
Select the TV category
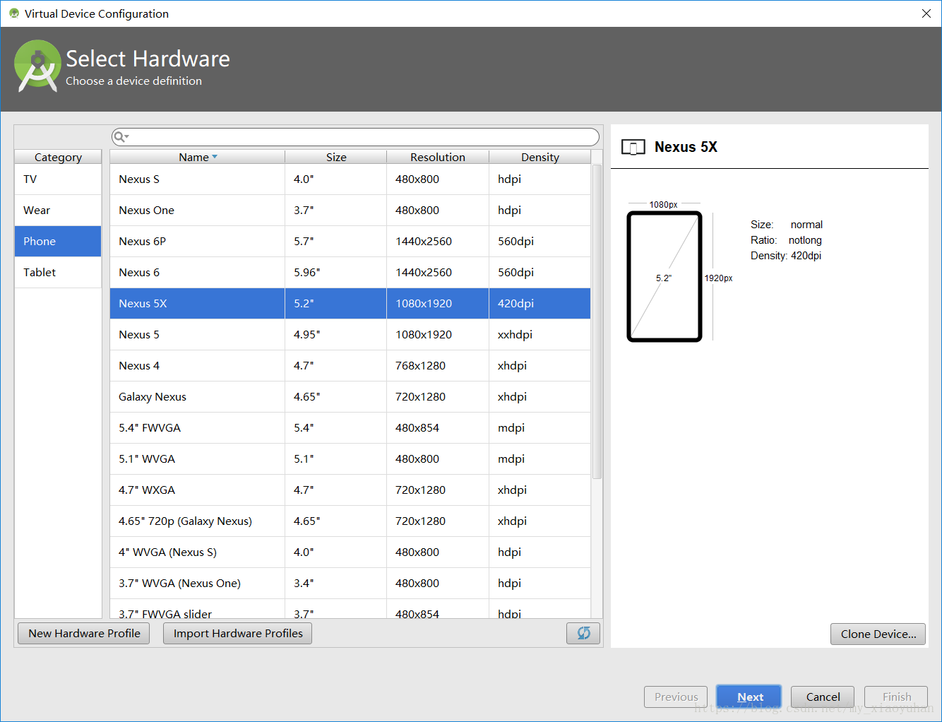[x=58, y=179]
